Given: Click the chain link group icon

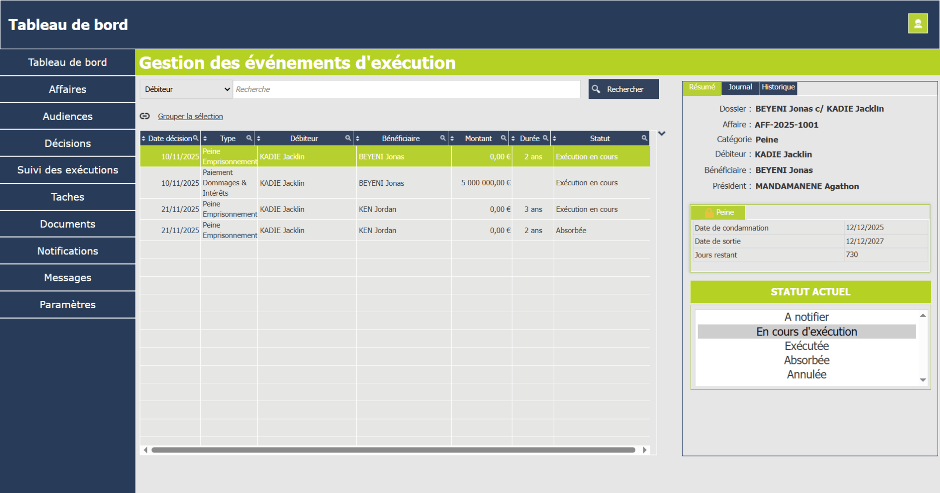Looking at the screenshot, I should tap(144, 116).
